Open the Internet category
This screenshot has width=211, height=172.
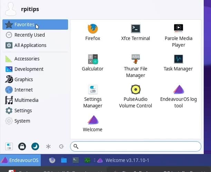pos(35,90)
